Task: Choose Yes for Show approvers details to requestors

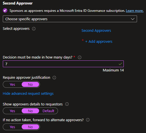Action: click(x=12, y=111)
